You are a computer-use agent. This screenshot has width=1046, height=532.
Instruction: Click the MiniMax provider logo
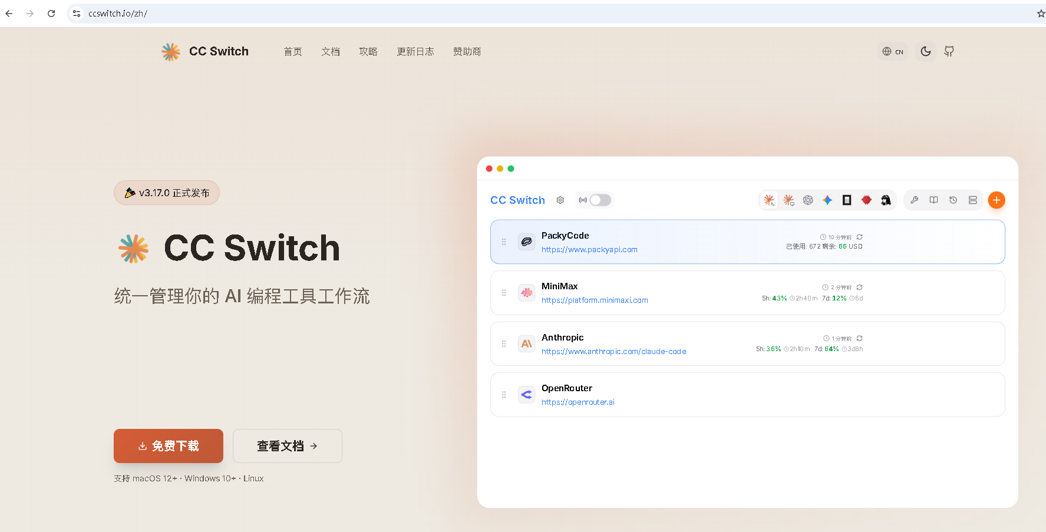526,293
